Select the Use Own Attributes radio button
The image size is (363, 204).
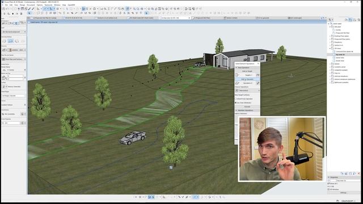(x=236, y=103)
